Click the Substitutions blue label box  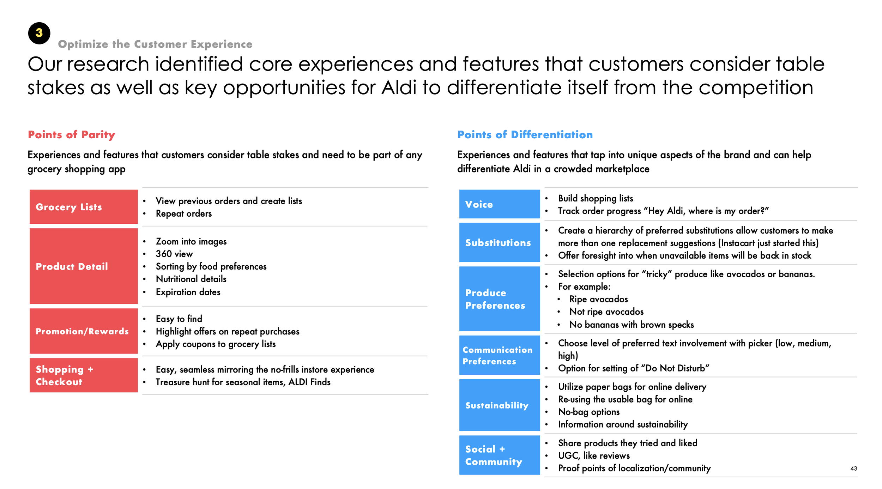(500, 242)
